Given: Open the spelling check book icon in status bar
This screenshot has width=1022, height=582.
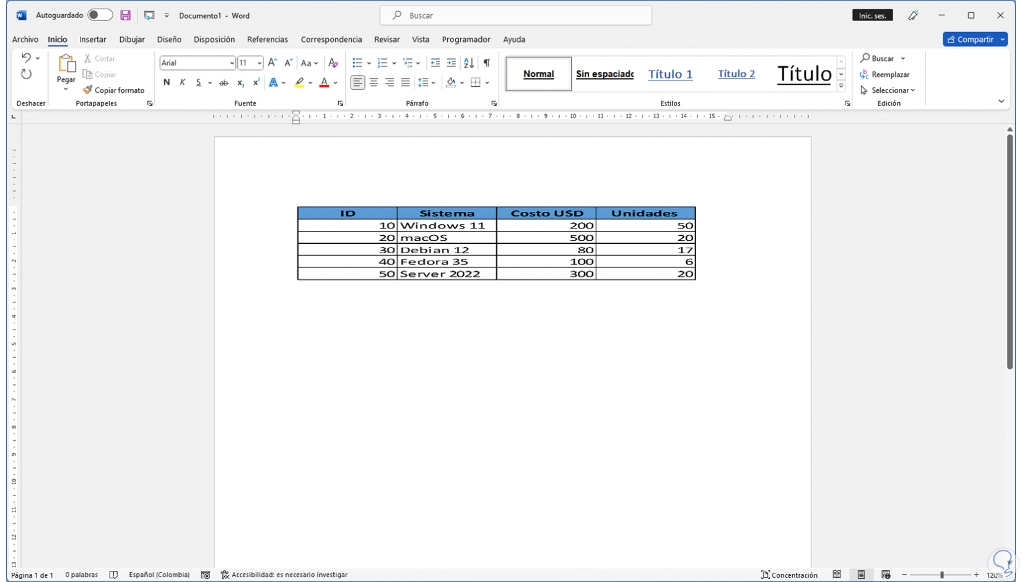Looking at the screenshot, I should pos(113,575).
